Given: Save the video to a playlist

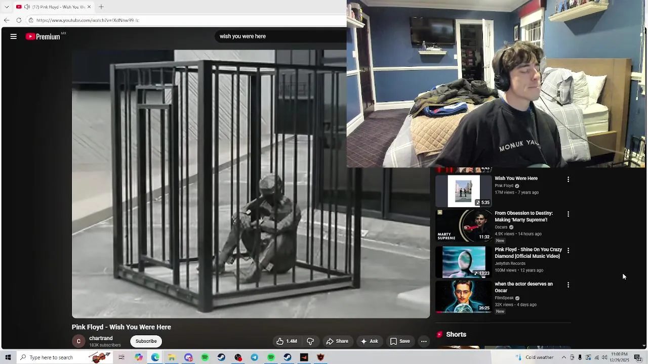Looking at the screenshot, I should (399, 341).
